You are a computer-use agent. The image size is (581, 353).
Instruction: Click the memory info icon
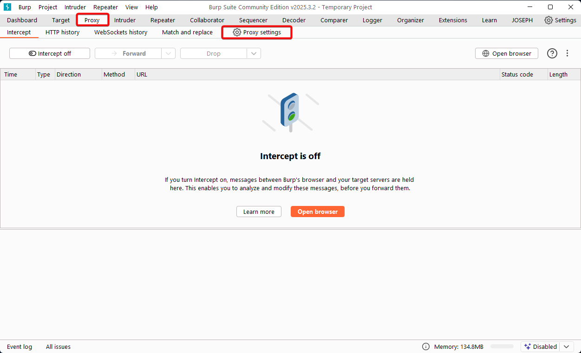click(x=425, y=347)
